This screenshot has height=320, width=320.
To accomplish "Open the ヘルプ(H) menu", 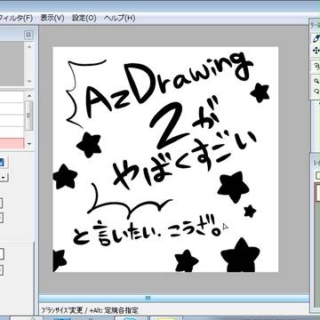I will 120,18.
